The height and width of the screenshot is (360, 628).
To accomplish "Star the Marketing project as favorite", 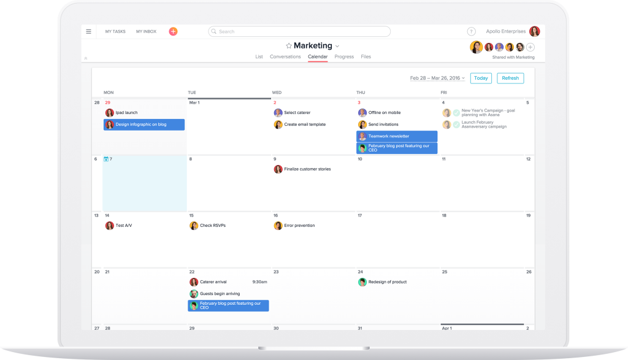I will click(x=289, y=46).
